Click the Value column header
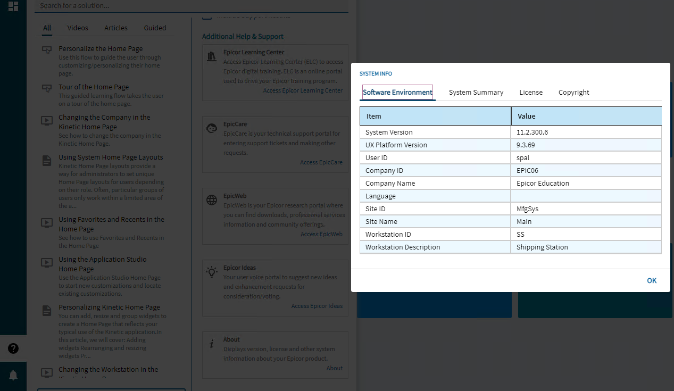Screen dimensions: 674x391 (586, 116)
